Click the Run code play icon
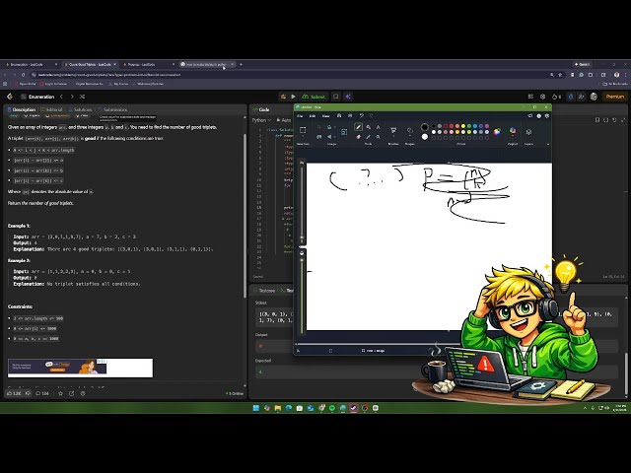The image size is (631, 473). [x=293, y=97]
